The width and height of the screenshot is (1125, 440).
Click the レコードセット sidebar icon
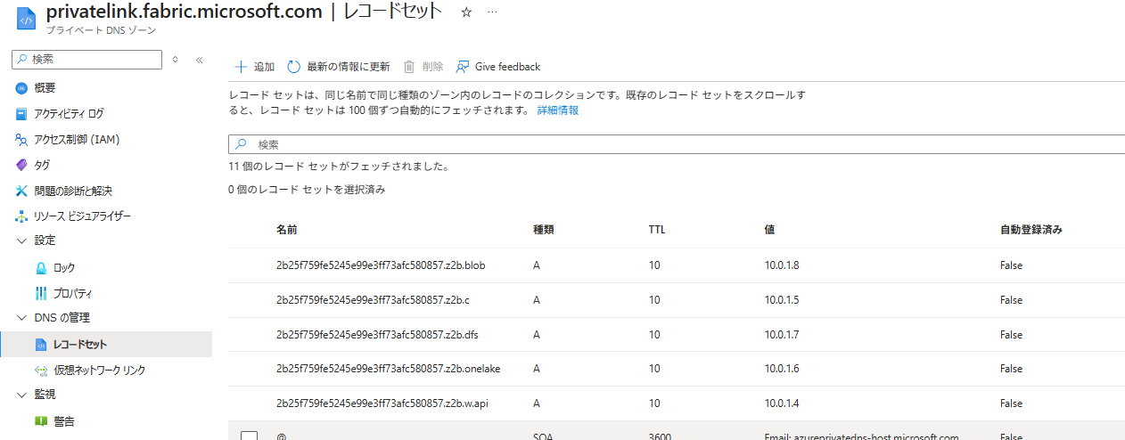(41, 345)
